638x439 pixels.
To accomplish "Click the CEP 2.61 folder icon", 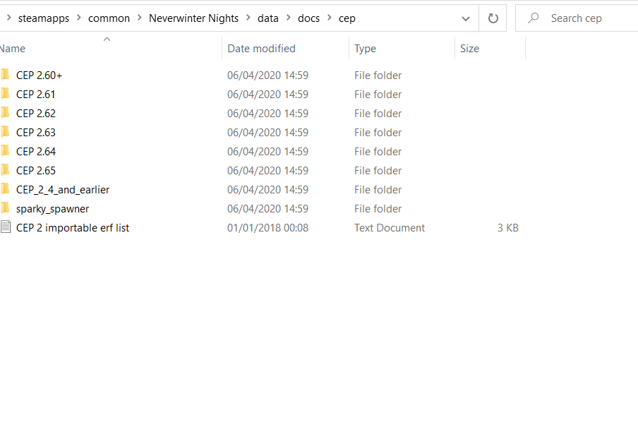I will (x=5, y=94).
